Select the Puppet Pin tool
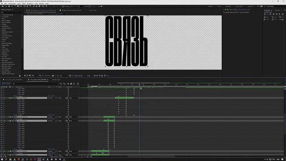 [46, 6]
